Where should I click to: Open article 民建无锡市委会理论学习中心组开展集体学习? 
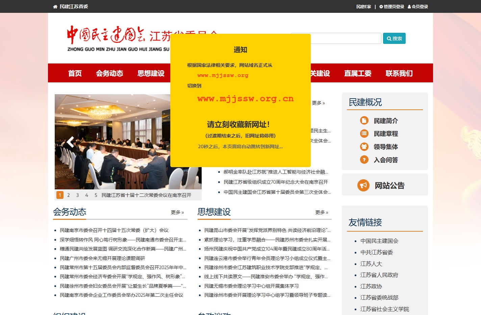(251, 286)
